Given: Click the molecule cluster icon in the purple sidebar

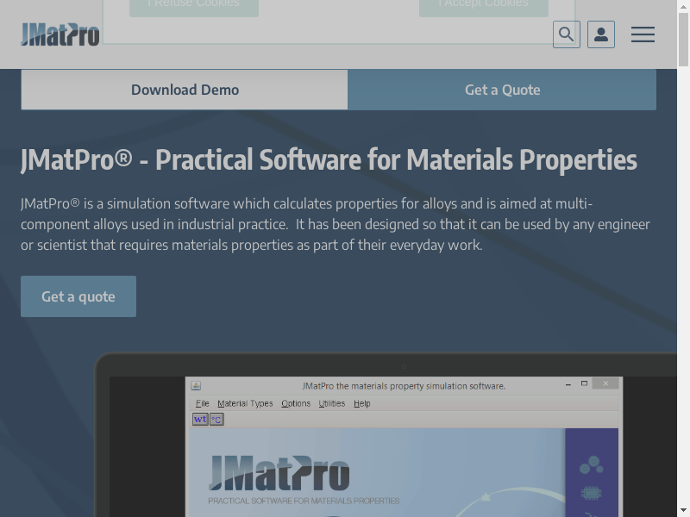Looking at the screenshot, I should pyautogui.click(x=591, y=465).
